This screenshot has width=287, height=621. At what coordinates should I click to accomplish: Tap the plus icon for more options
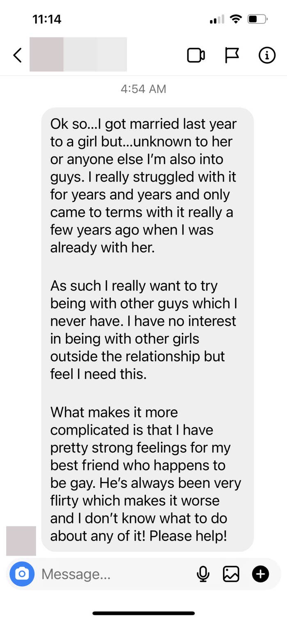[260, 574]
